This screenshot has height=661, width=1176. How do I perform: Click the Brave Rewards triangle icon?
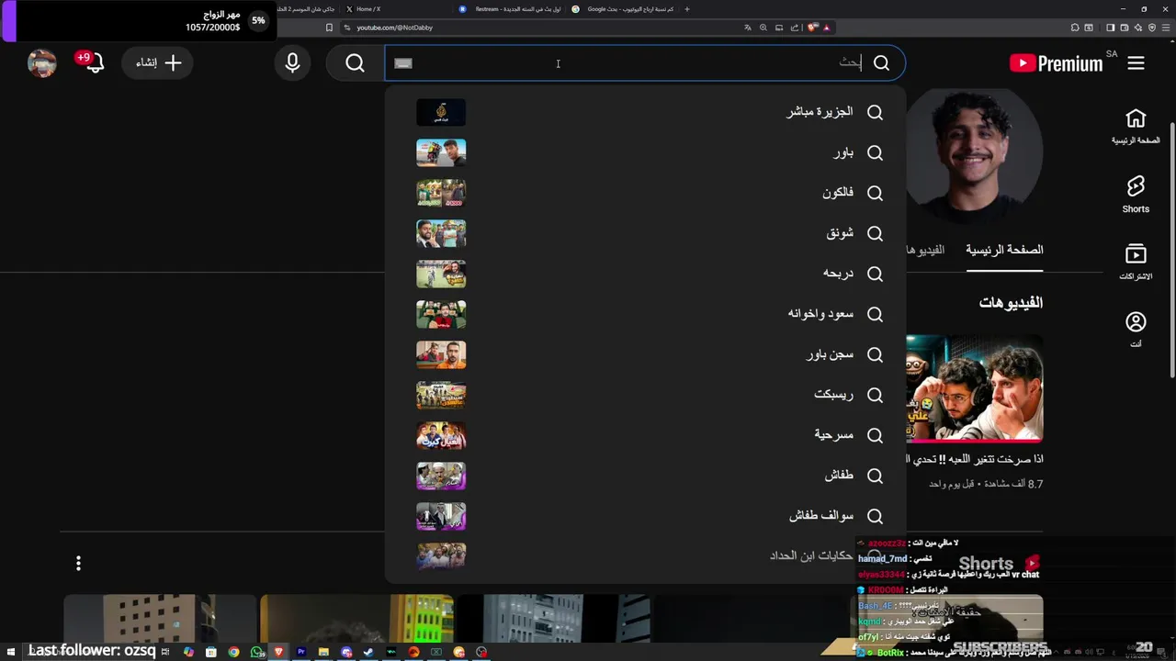click(x=827, y=28)
